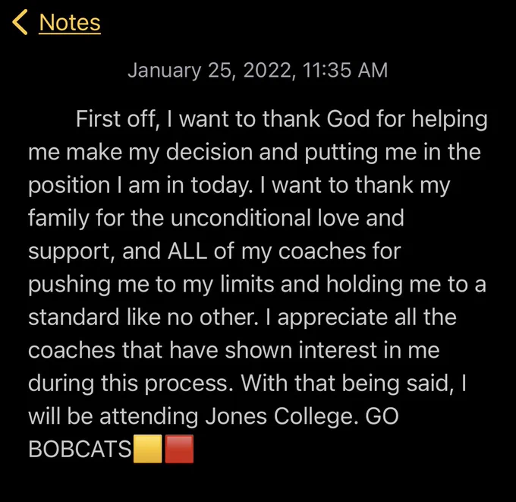Click the word "God" in the note
The width and height of the screenshot is (516, 502).
pos(348,118)
